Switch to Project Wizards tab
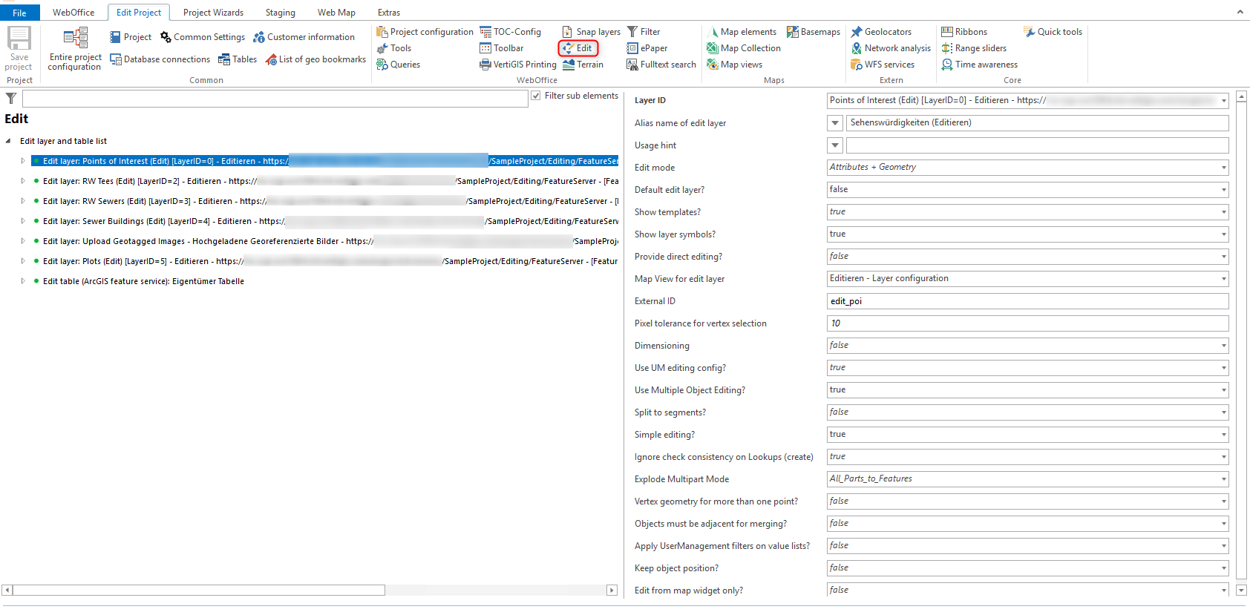 point(213,13)
